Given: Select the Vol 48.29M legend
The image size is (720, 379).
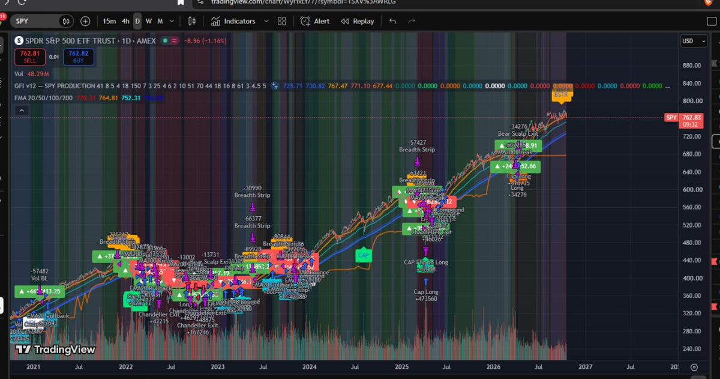Looking at the screenshot, I should tap(32, 74).
